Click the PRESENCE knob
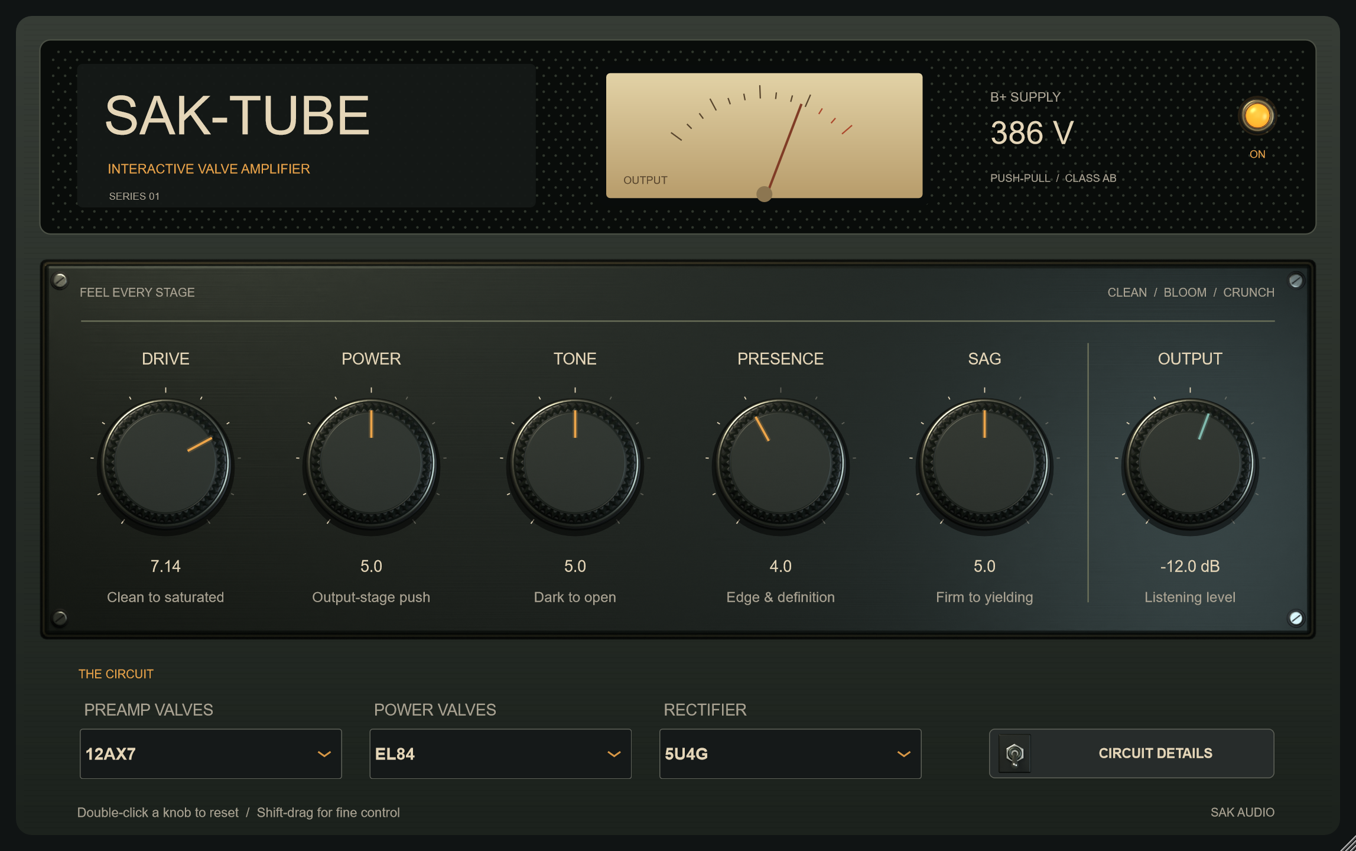The width and height of the screenshot is (1356, 851). click(x=781, y=464)
